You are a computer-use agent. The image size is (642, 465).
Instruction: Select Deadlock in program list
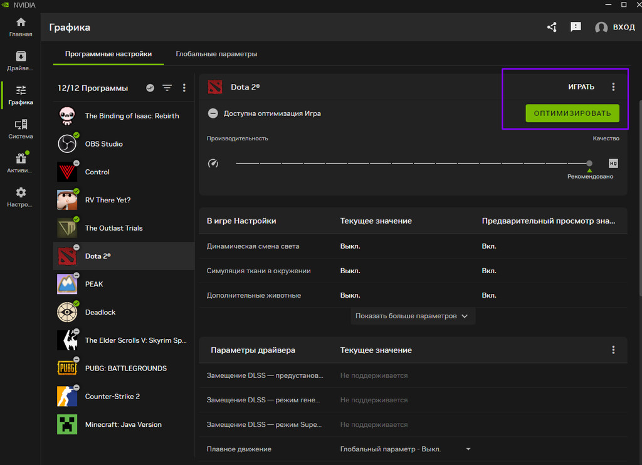tap(124, 312)
